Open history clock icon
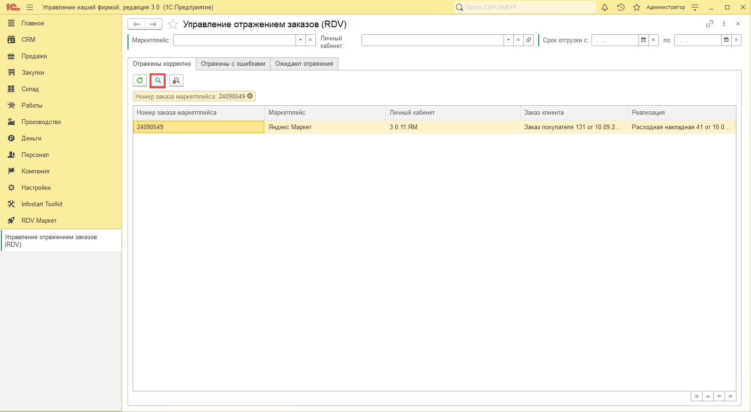 click(621, 7)
